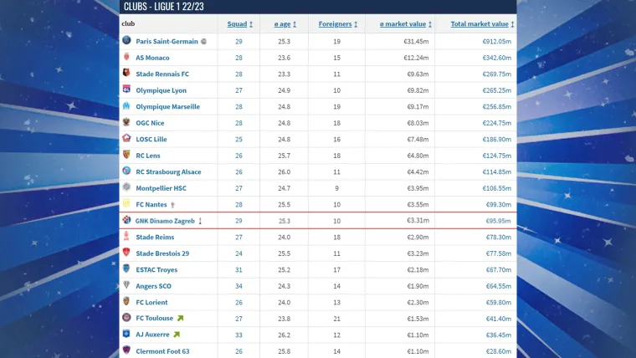The height and width of the screenshot is (358, 636).
Task: Sort by Total market value header
Action: (x=478, y=24)
